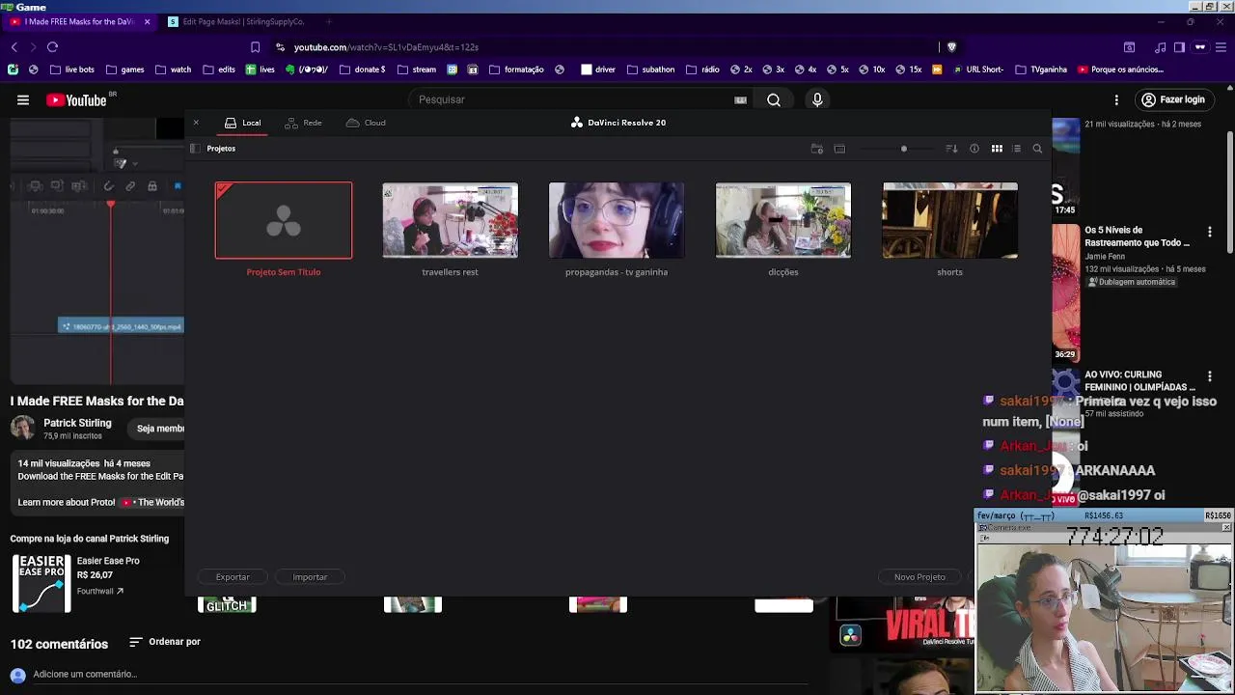Screen dimensions: 1235x695
Task: Open options for Os 5 Níveis de Rastreamento video
Action: (1210, 233)
